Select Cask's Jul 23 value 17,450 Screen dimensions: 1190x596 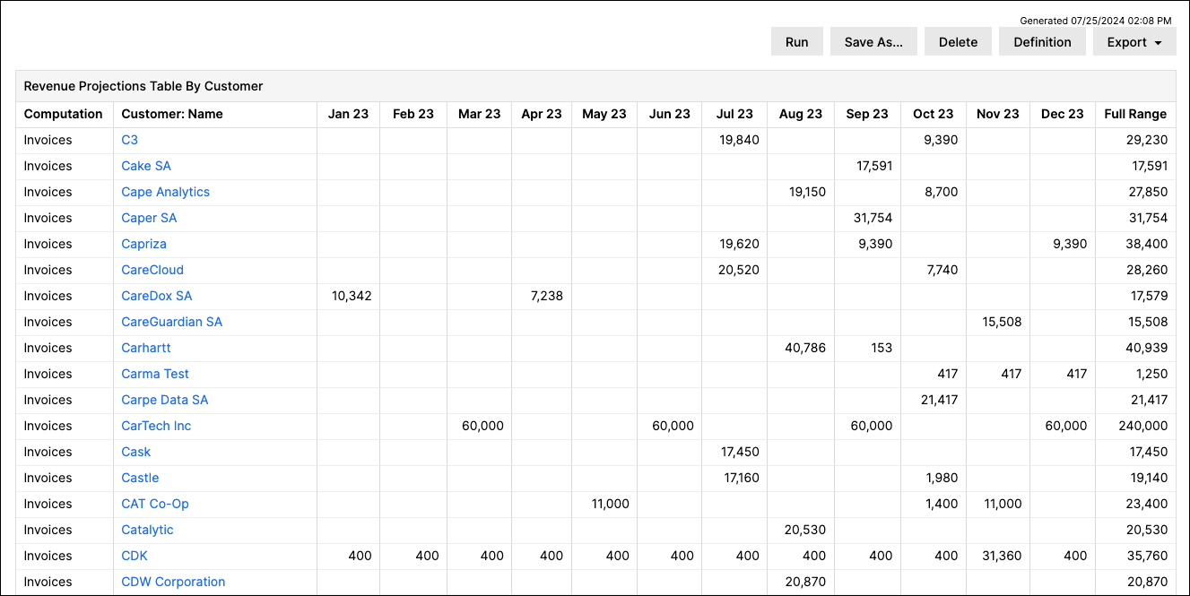coord(741,452)
